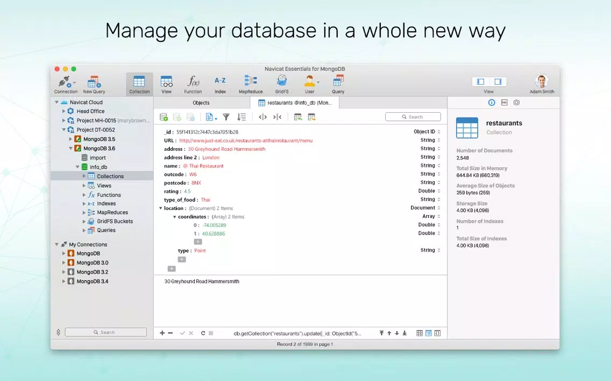Click the document search field

[x=413, y=116]
